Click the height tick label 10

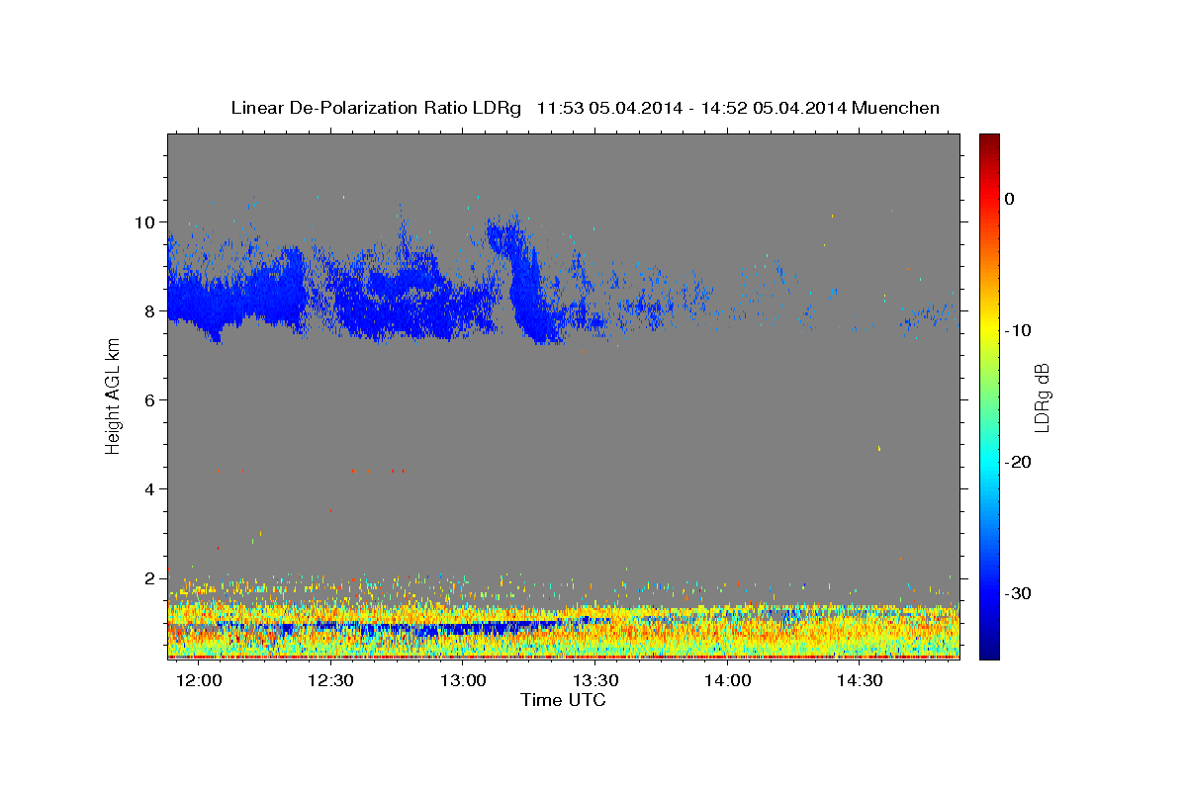click(146, 221)
